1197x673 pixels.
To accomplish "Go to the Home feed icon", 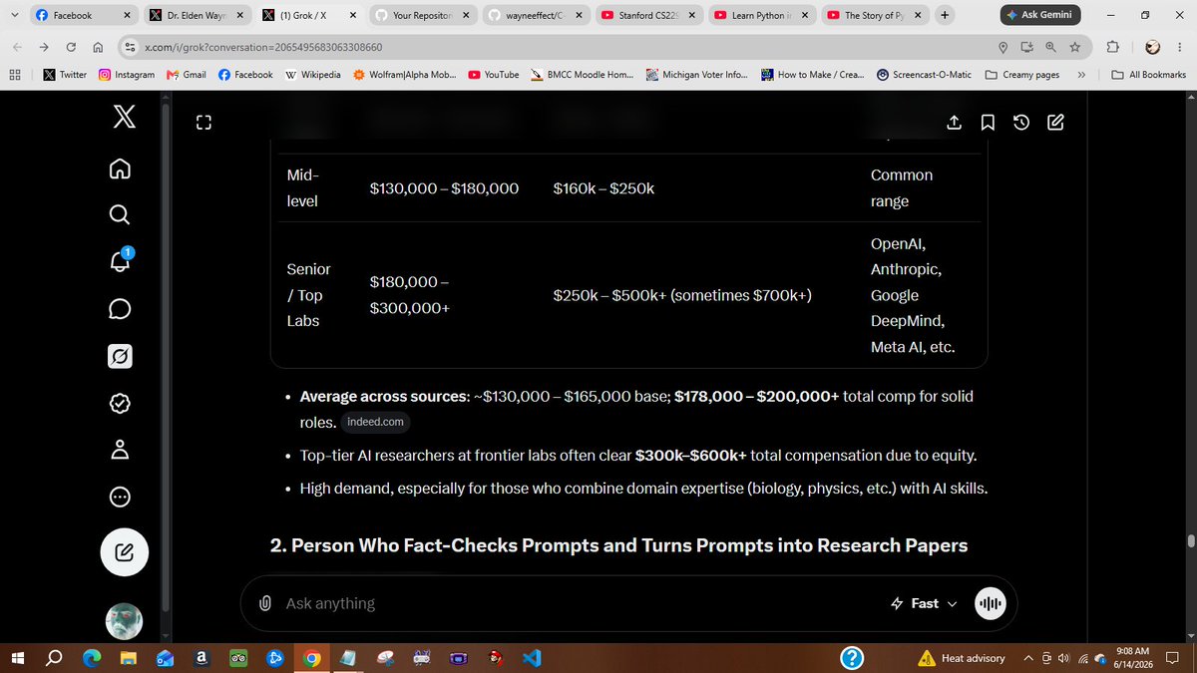I will tap(119, 168).
